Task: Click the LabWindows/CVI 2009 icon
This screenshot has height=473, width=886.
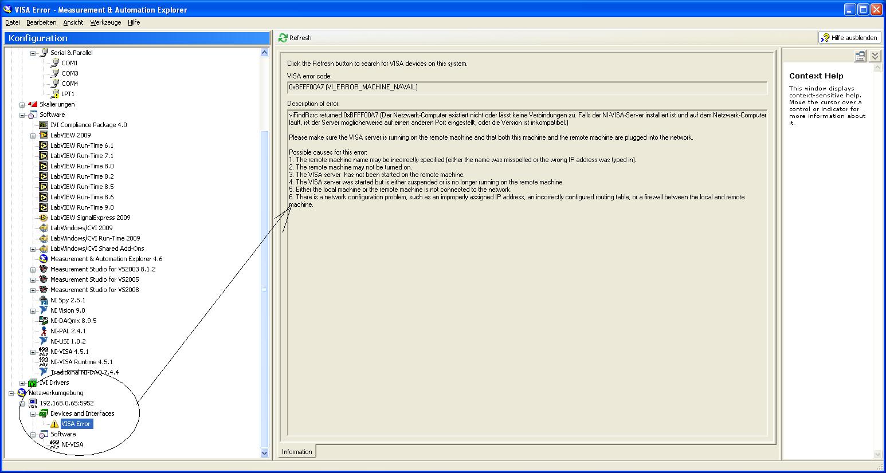Action: coord(44,228)
